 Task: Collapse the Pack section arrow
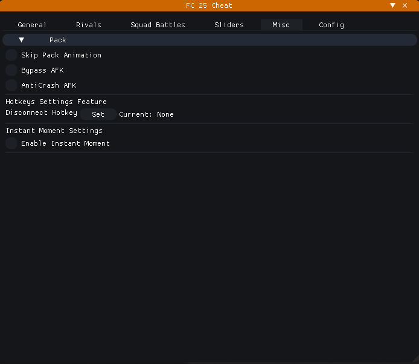[22, 40]
